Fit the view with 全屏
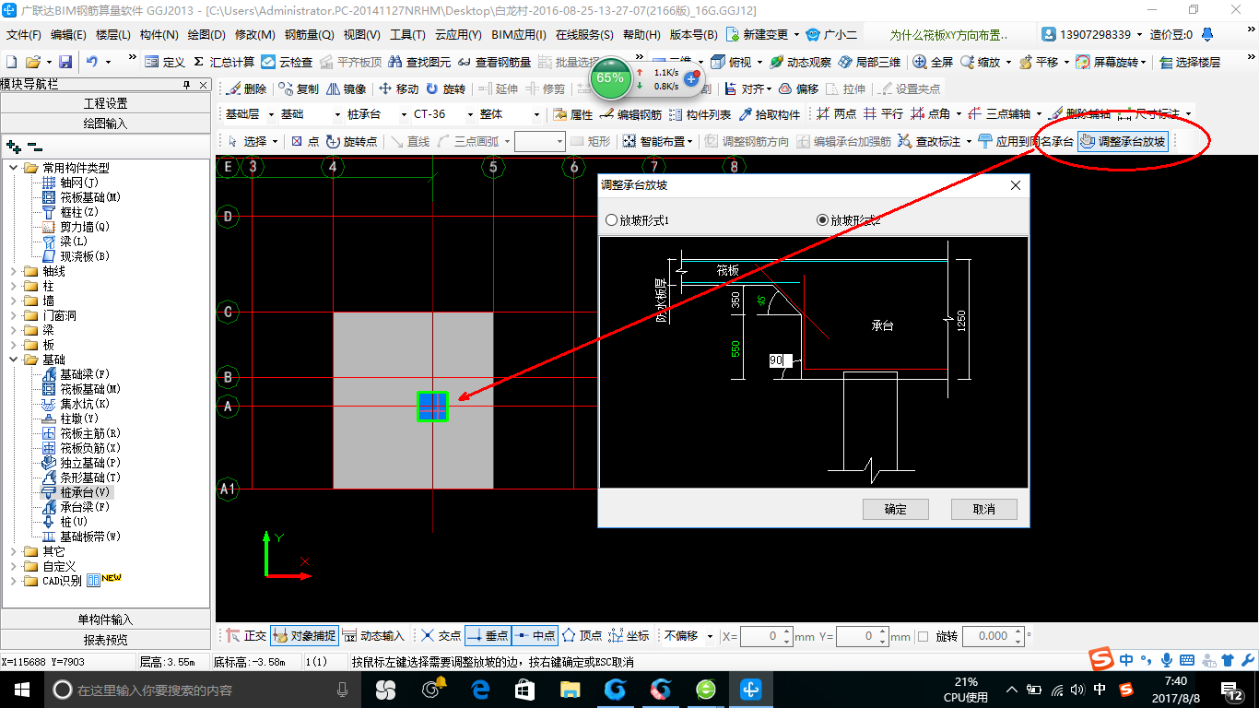 point(933,62)
